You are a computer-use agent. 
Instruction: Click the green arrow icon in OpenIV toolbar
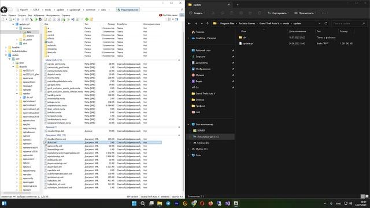[36, 19]
